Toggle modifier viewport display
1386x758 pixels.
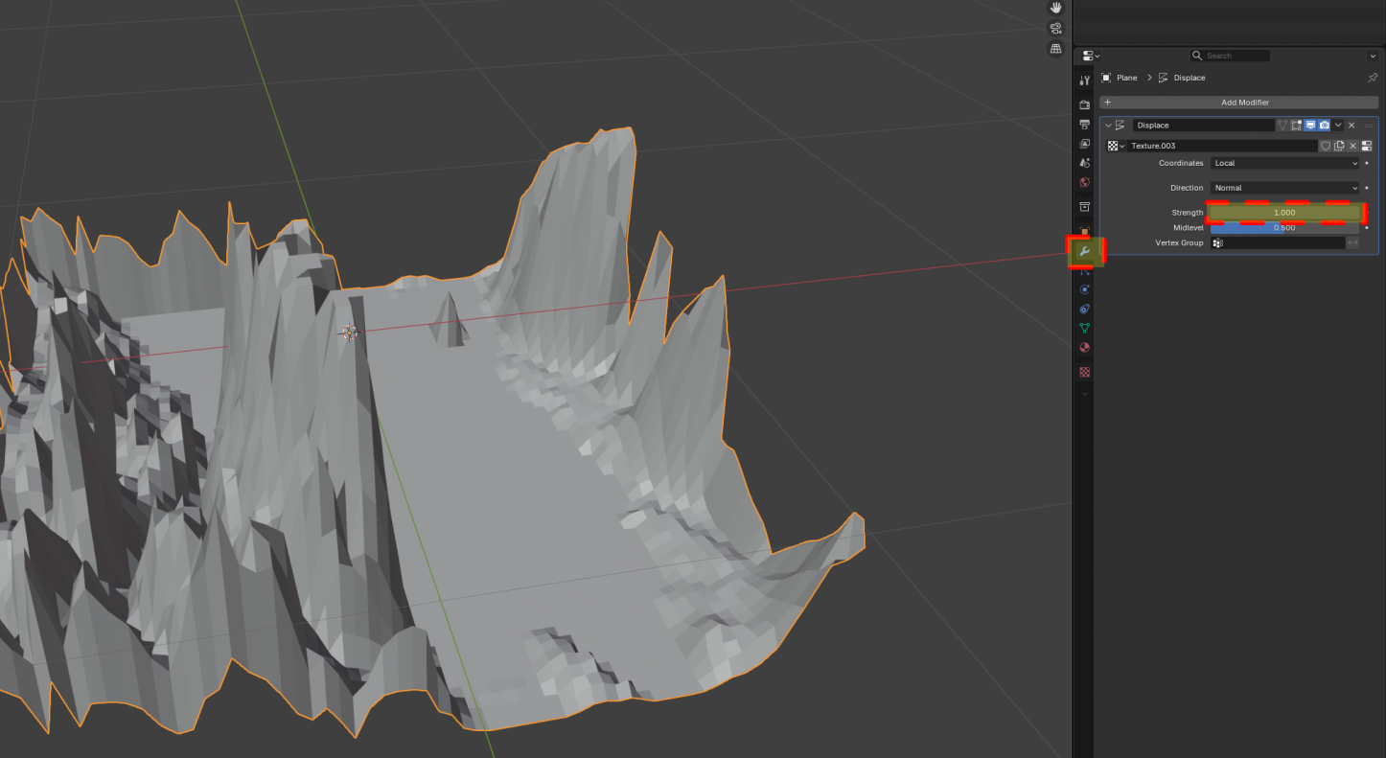(1310, 126)
